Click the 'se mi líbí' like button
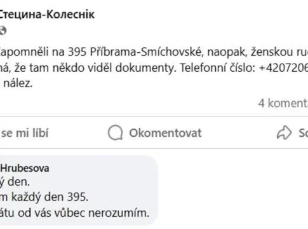This screenshot has height=229, width=308. click(x=25, y=133)
